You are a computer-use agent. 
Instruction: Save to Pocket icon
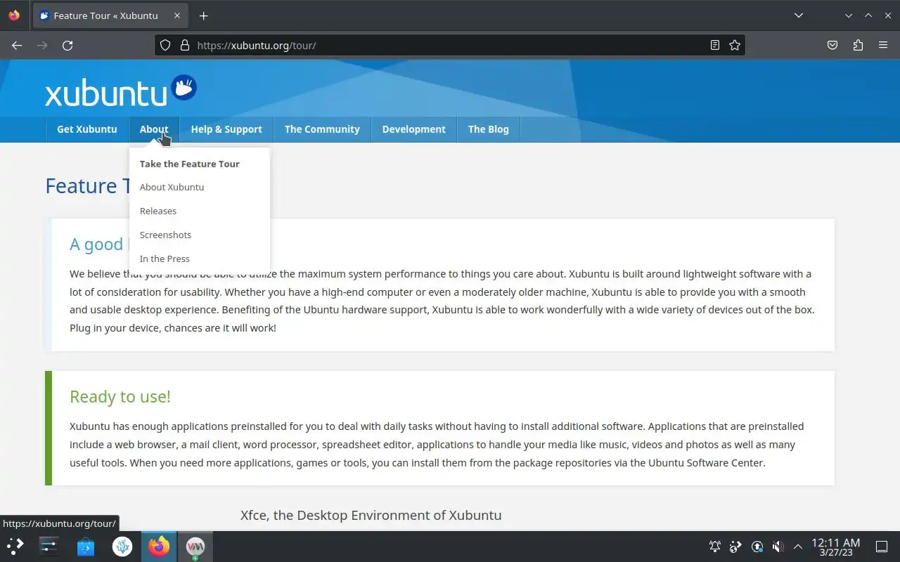(832, 45)
